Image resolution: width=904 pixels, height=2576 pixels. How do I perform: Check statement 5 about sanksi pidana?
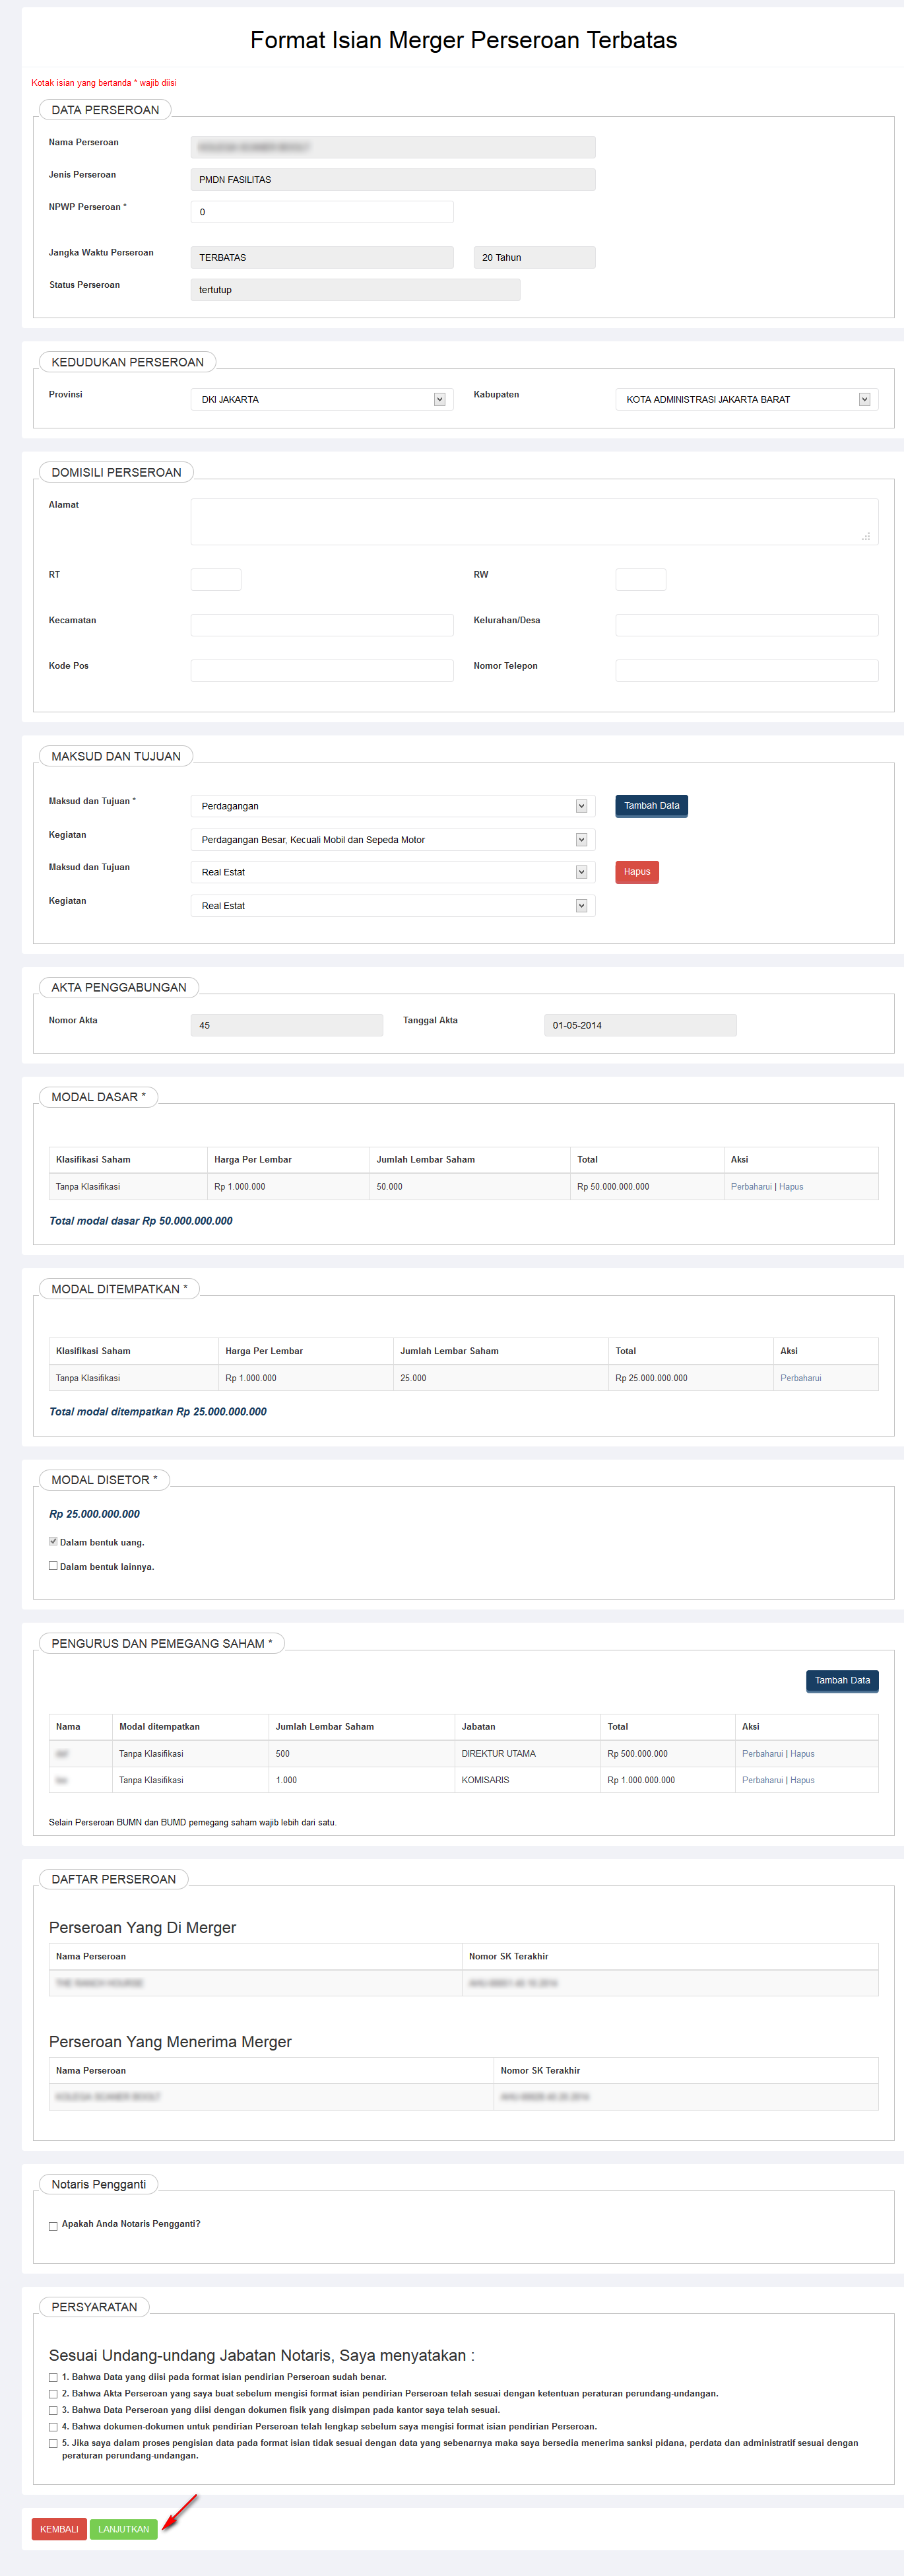point(53,2444)
